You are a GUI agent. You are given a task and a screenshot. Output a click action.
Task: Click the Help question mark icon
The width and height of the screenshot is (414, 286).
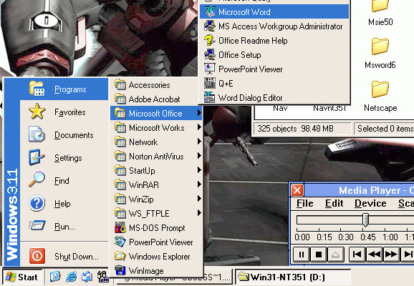[37, 203]
